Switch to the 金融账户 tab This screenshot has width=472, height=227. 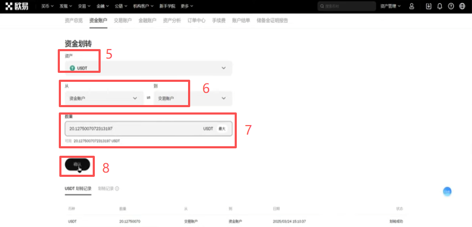point(147,21)
